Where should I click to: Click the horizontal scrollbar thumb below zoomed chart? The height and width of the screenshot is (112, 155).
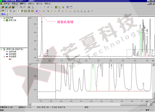coord(133,104)
